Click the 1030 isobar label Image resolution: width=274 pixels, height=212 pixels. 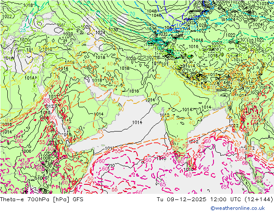pyautogui.click(x=113, y=30)
